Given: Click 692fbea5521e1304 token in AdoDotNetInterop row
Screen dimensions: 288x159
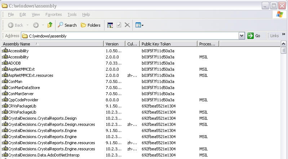Looking at the screenshot, I should (x=159, y=155).
